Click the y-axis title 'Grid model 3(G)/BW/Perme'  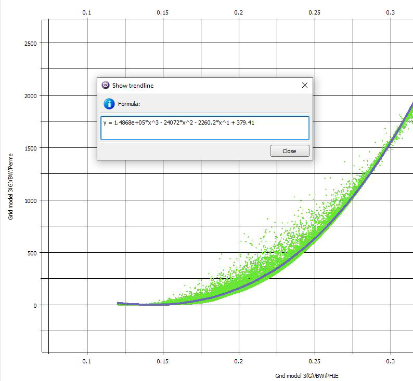pyautogui.click(x=10, y=186)
